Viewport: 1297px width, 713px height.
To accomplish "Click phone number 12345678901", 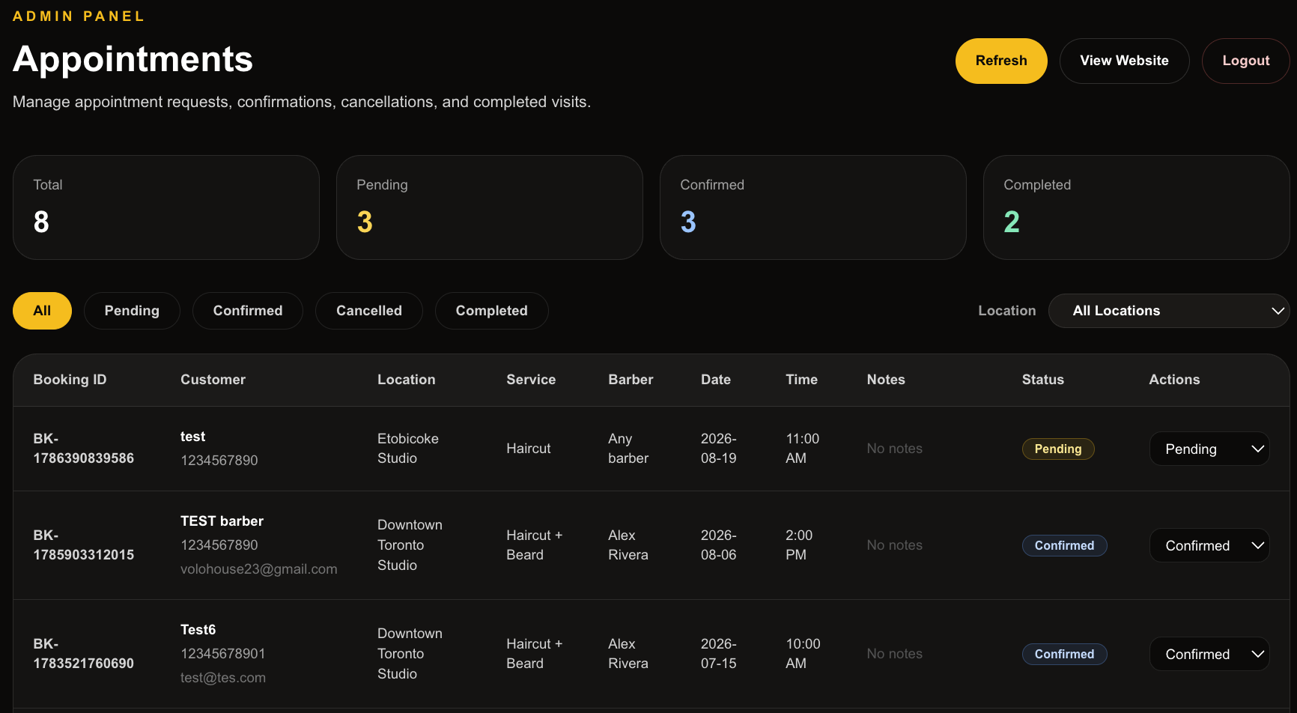I will click(x=223, y=654).
